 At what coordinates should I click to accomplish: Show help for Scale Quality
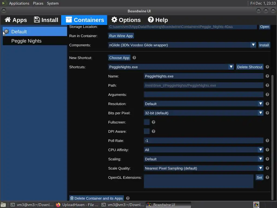click(x=267, y=168)
